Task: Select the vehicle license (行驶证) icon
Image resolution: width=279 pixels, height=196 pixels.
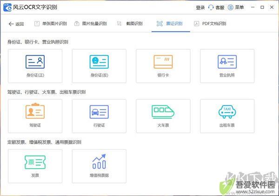Action: pyautogui.click(x=99, y=112)
